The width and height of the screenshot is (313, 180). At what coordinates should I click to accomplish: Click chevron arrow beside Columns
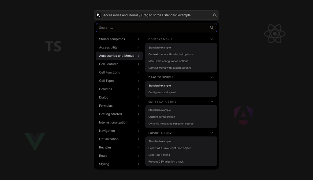tap(138, 89)
